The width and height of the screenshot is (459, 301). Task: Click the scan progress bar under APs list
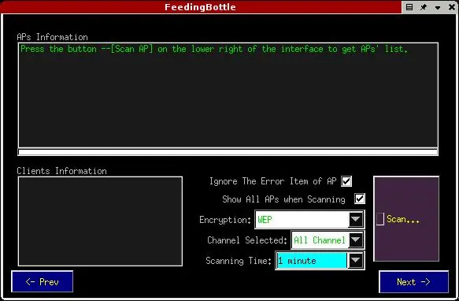(228, 152)
